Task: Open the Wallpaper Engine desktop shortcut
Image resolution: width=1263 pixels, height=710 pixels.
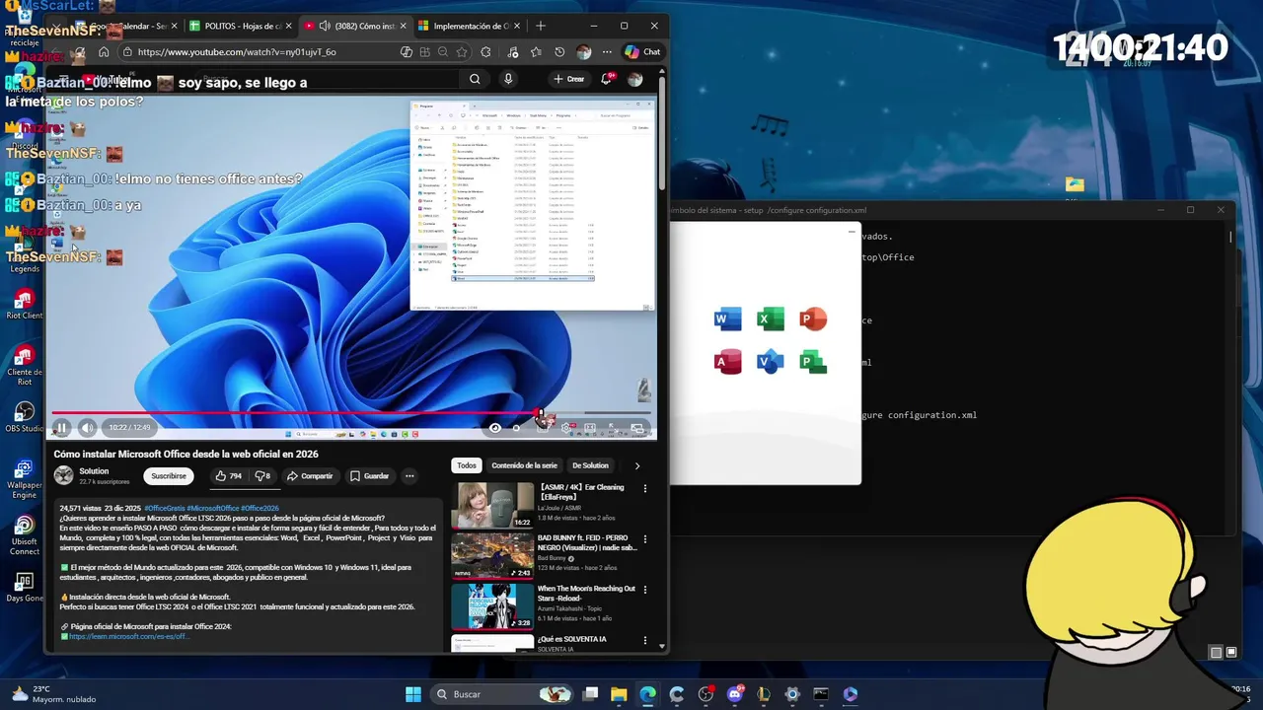Action: [x=25, y=478]
